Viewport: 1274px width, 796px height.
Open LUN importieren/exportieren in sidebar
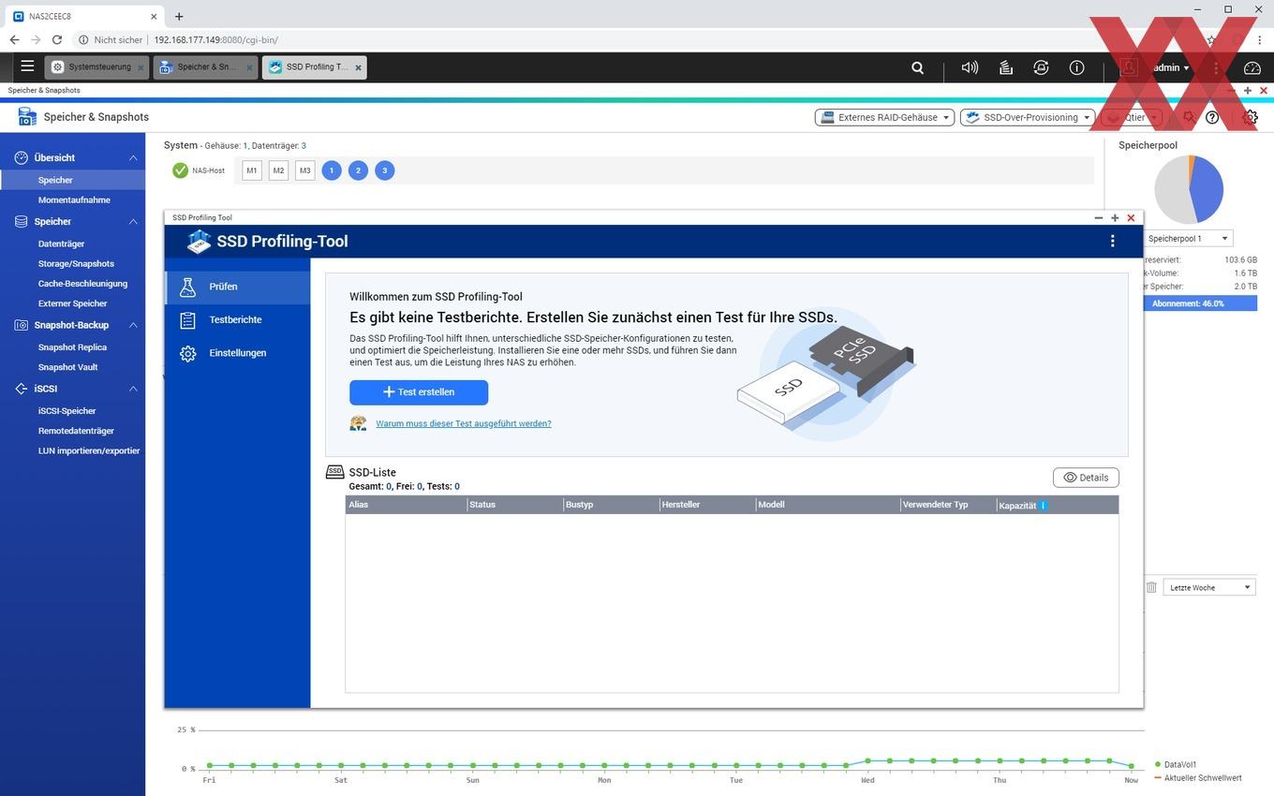[89, 450]
